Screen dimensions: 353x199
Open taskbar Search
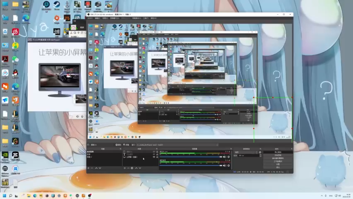click(10, 195)
